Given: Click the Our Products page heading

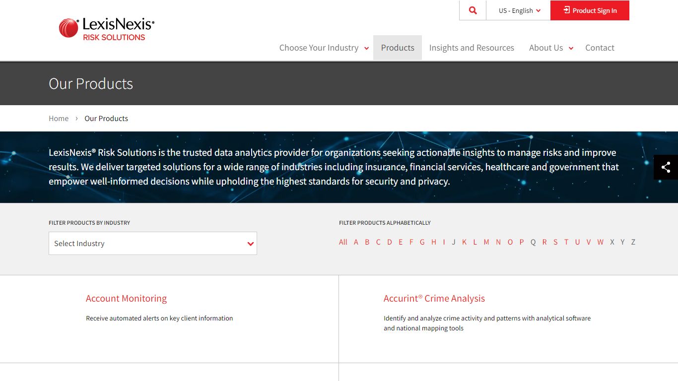Looking at the screenshot, I should (x=91, y=83).
